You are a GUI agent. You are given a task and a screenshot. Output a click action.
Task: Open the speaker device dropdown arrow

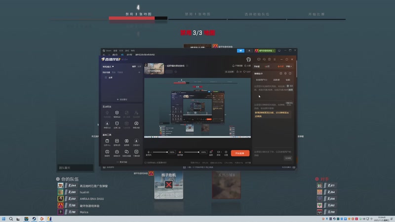point(182,152)
